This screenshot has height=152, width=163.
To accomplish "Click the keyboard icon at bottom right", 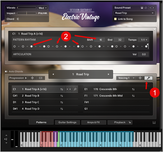I will [154, 123].
